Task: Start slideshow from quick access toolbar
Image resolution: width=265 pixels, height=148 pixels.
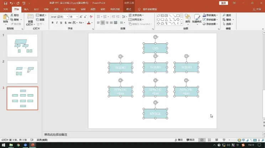Action: point(24,3)
